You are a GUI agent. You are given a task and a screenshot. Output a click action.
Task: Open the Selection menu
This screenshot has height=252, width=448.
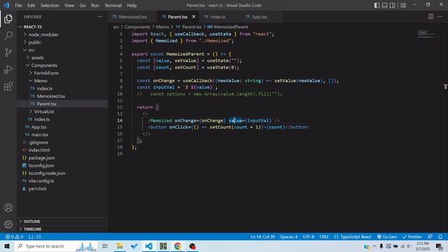[50, 6]
